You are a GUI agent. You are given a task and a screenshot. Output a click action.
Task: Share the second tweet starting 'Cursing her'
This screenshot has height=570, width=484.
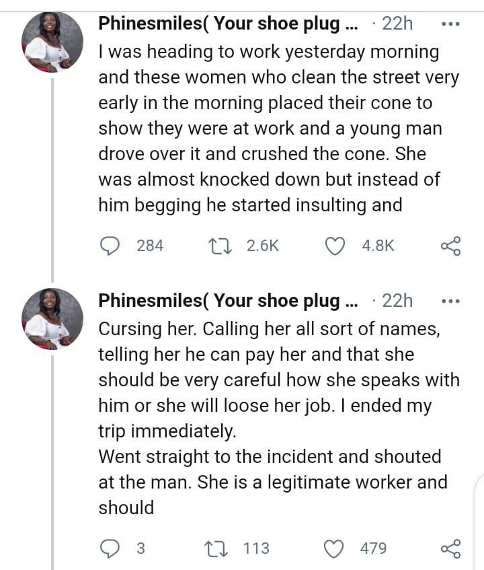(450, 549)
